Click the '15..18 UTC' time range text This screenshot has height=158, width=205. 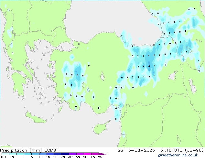170,150
